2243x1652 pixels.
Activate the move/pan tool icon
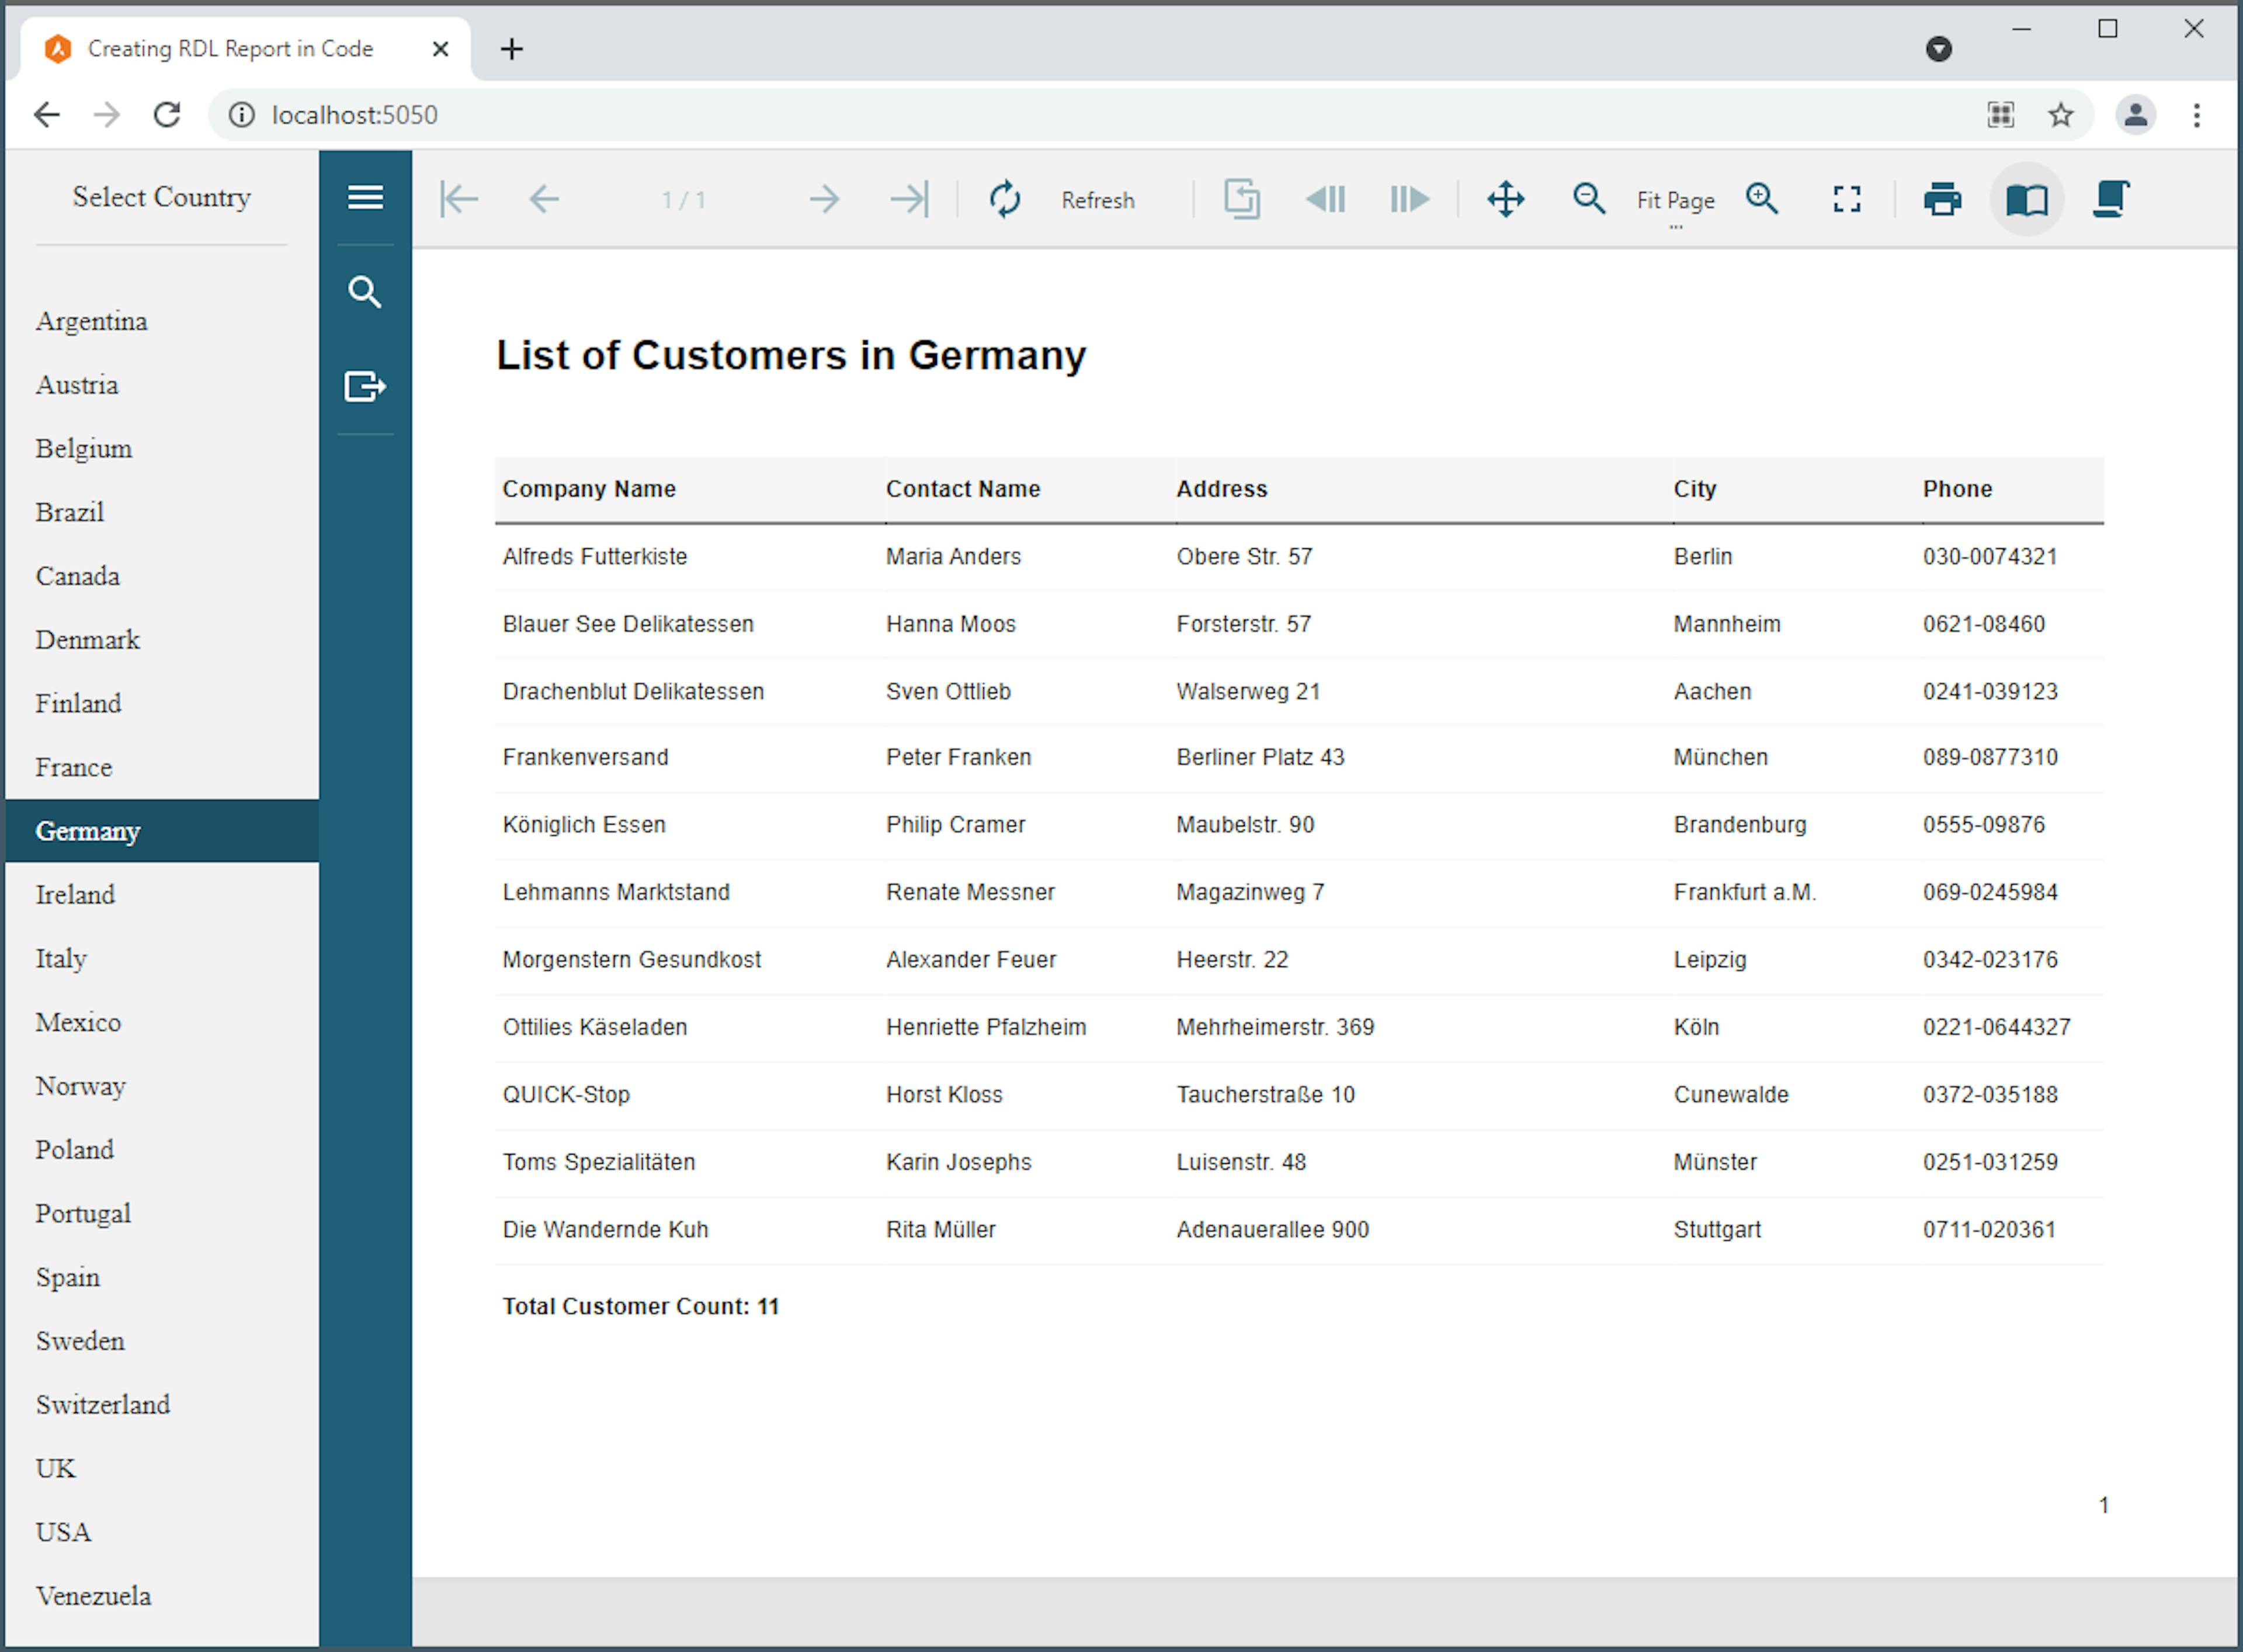click(x=1505, y=199)
